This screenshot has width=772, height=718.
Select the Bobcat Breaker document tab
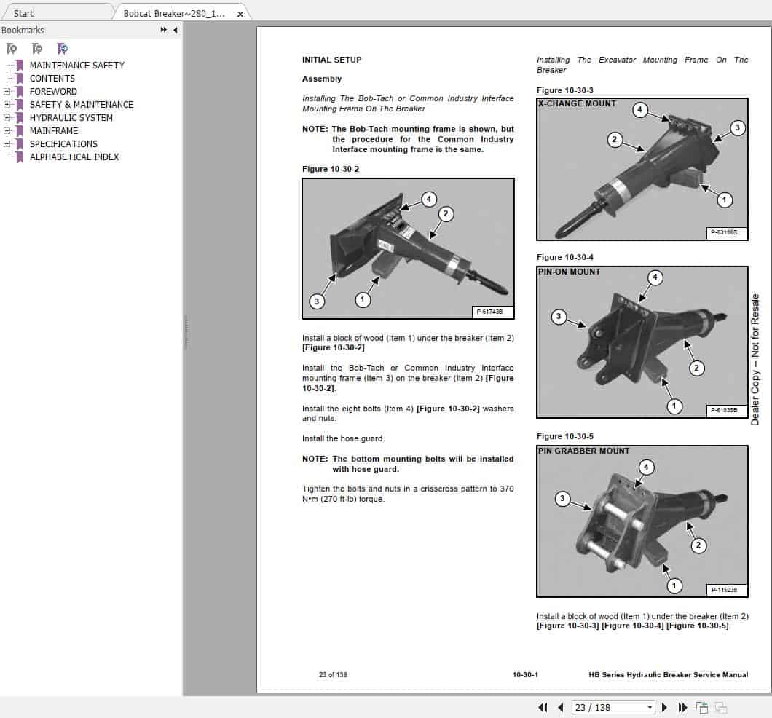coord(175,13)
